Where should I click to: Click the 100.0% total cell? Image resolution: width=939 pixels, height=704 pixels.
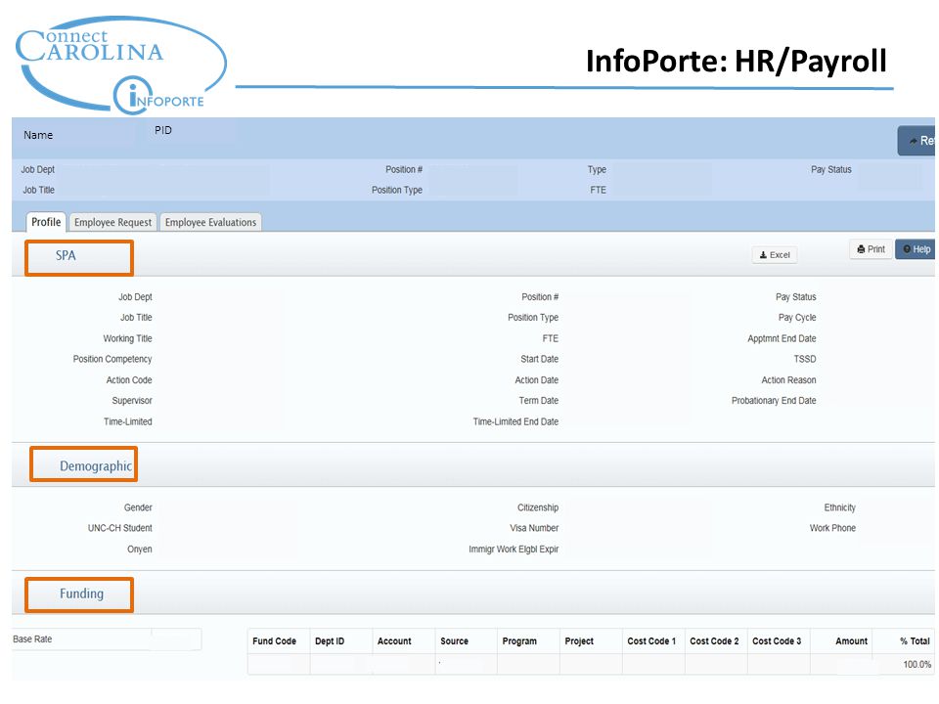coord(917,665)
